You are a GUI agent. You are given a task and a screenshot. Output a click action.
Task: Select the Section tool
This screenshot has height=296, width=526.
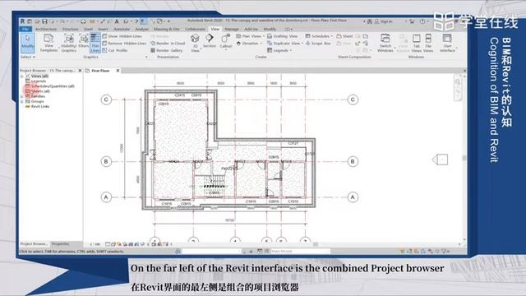(x=210, y=41)
